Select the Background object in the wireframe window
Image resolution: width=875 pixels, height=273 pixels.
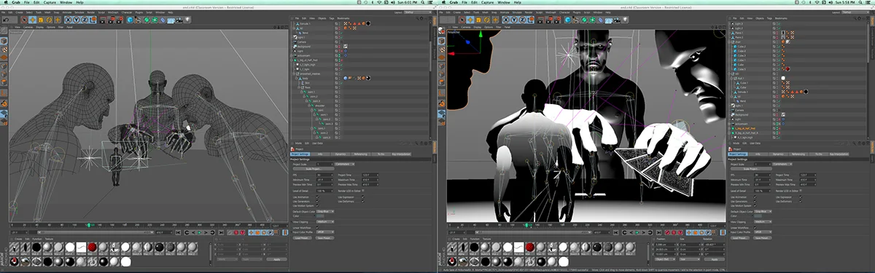(305, 47)
